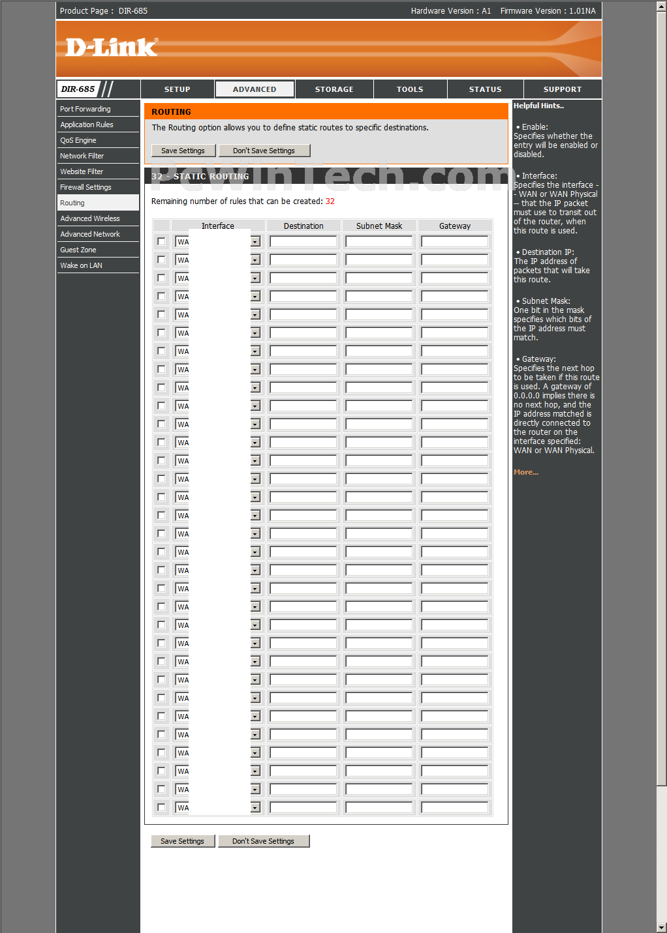
Task: Tick the fifth static route row checkbox
Action: pos(161,314)
